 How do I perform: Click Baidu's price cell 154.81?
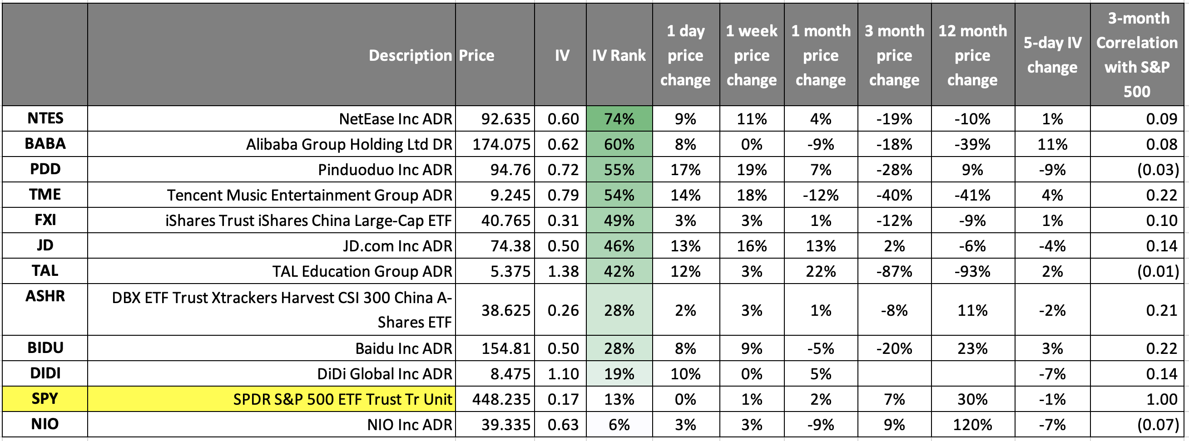coord(506,348)
